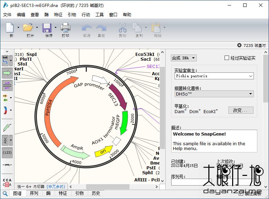The width and height of the screenshot is (269, 199).
Task: Click the 独一 6+ 内切酶 enzyme set button
Action: tap(41, 187)
